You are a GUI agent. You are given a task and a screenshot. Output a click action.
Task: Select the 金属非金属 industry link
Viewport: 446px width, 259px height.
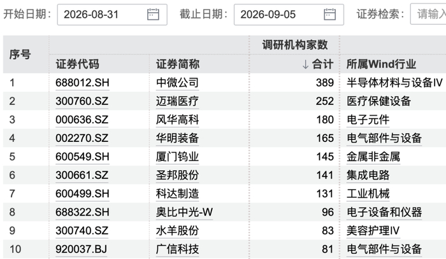point(373,157)
